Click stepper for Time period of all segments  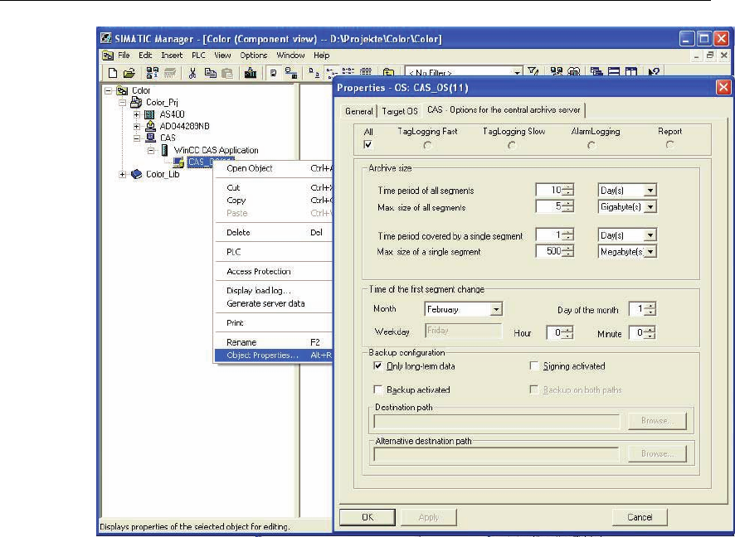tap(568, 190)
